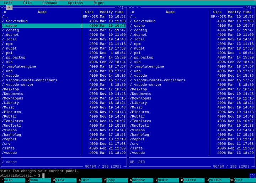Sort right panel by Modify time header
256x183 pixels.
[x=240, y=12]
